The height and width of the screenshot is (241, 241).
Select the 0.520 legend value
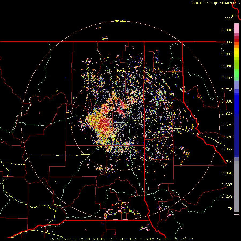227,137
